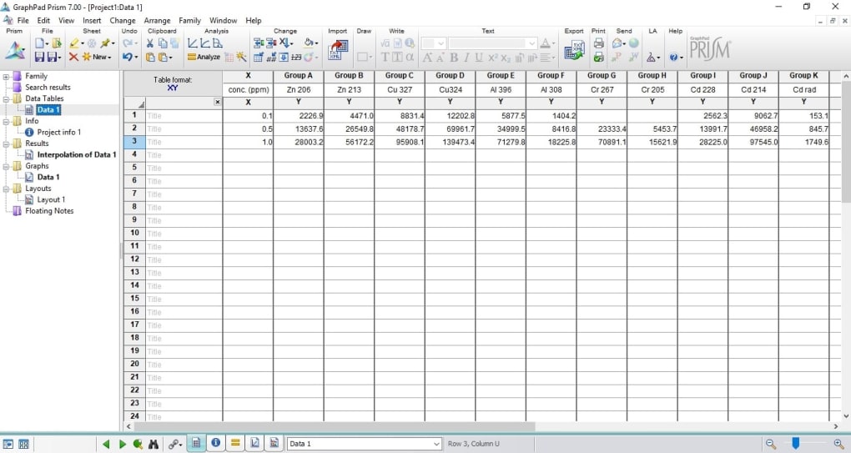Click the insert column icon in Change group
Screen dimensions: 851x453
point(259,43)
